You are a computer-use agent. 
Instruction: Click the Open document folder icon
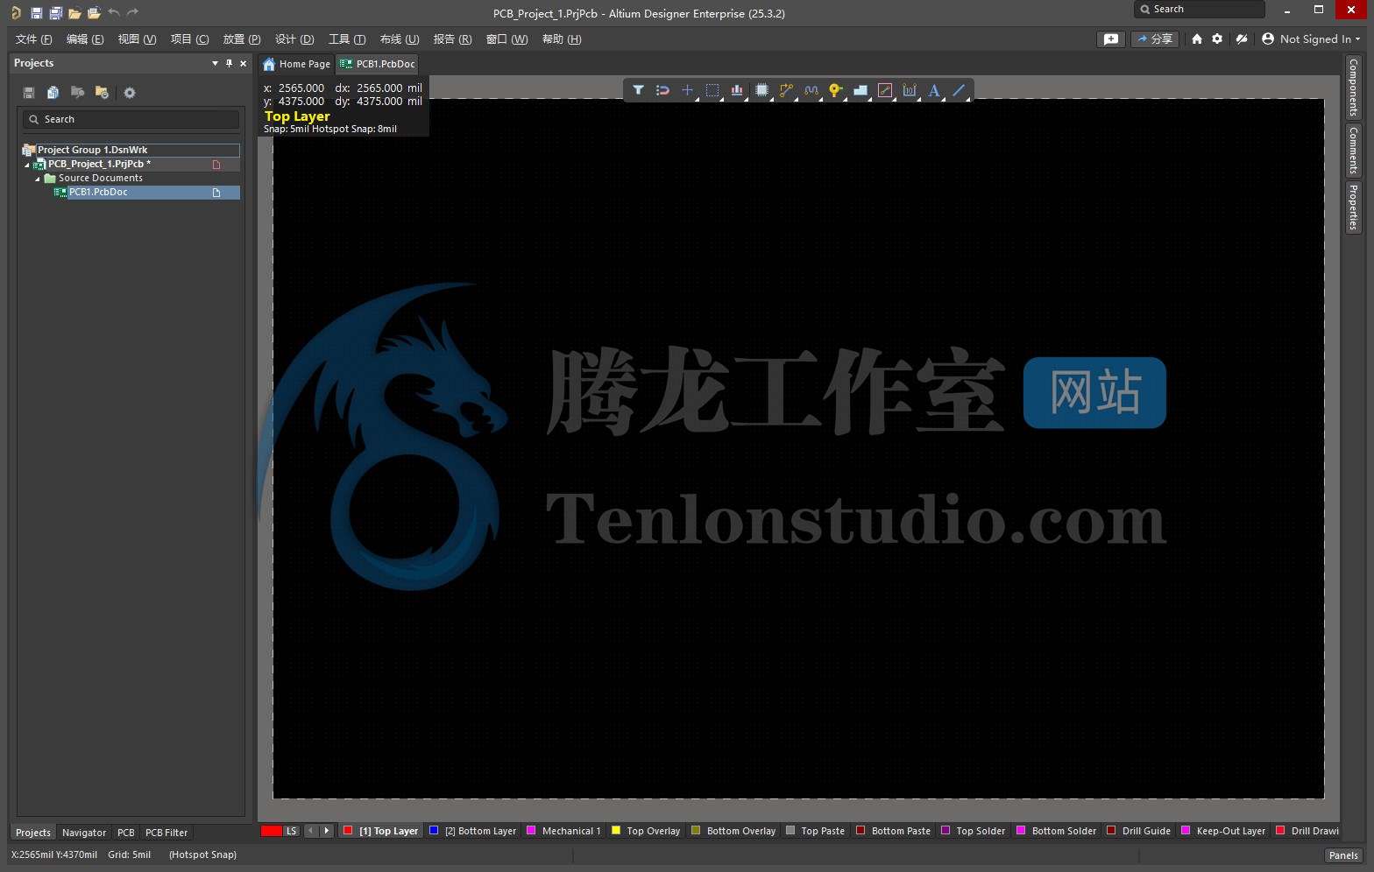(74, 13)
